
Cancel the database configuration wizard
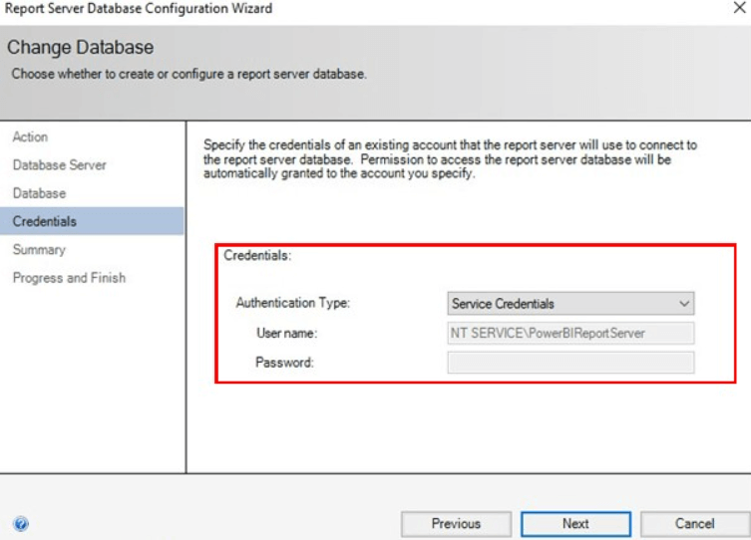point(694,523)
